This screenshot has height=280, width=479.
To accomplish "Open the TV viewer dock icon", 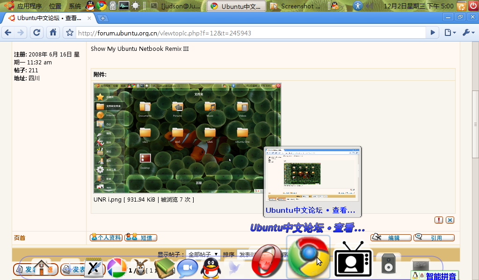I will coord(354,259).
